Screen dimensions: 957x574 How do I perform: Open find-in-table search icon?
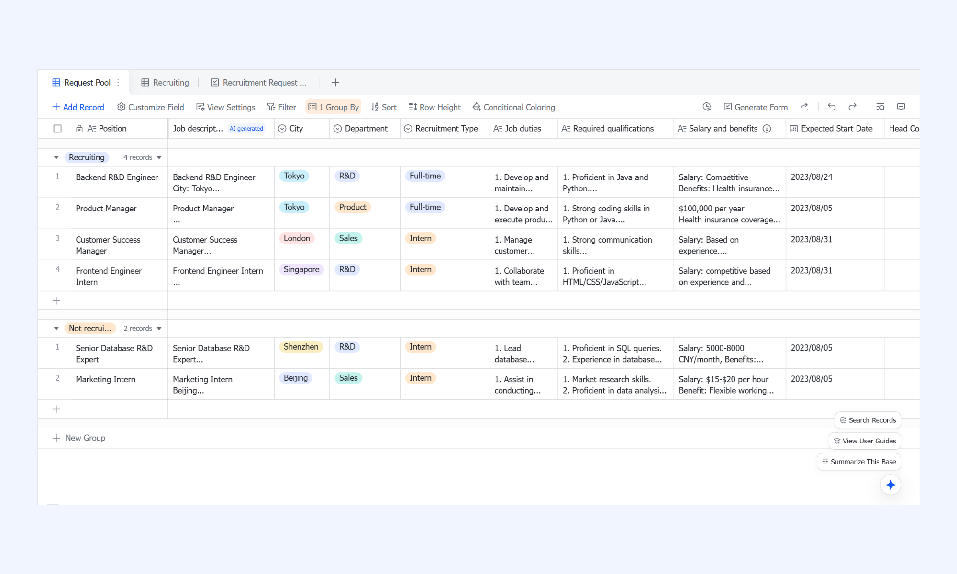pyautogui.click(x=880, y=107)
